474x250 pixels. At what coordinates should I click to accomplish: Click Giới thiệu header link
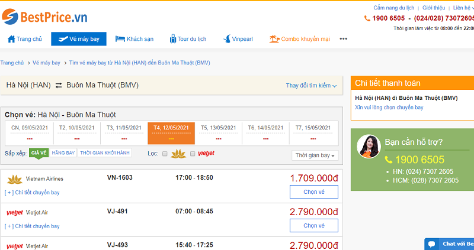(x=434, y=8)
